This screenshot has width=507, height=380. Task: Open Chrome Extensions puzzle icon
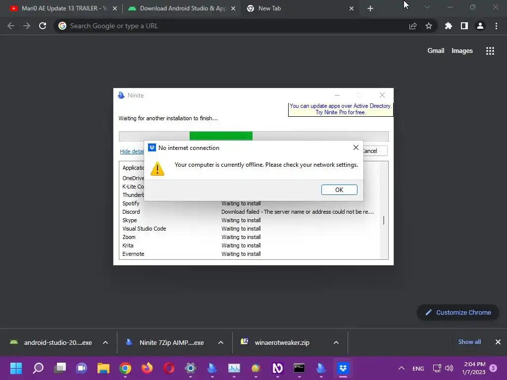(x=449, y=26)
